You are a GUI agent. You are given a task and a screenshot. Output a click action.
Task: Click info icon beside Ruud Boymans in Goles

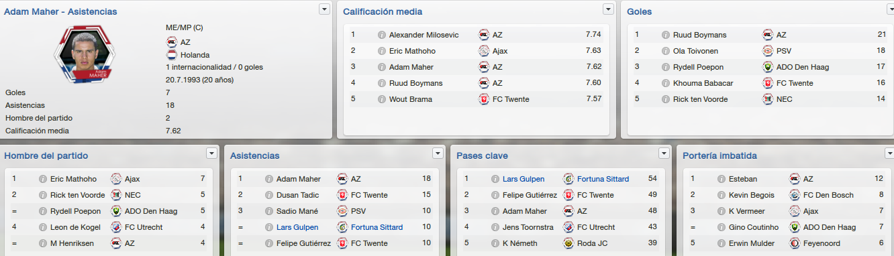pos(666,35)
